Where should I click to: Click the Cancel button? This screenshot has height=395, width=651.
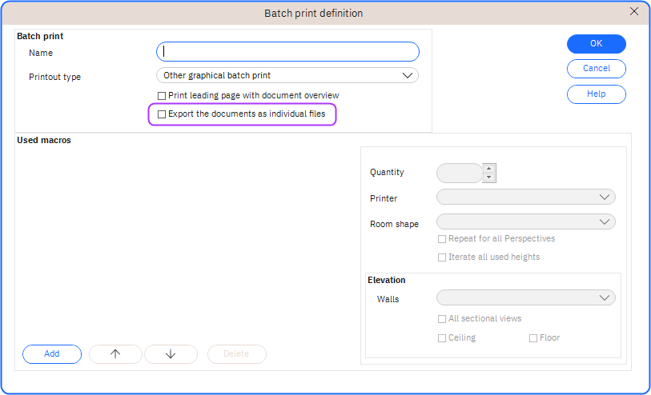pos(596,69)
